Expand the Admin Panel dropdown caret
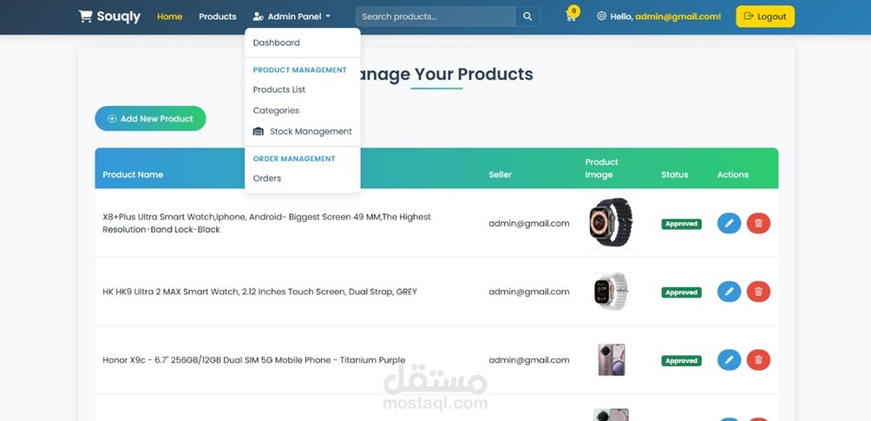The height and width of the screenshot is (421, 871). point(328,16)
